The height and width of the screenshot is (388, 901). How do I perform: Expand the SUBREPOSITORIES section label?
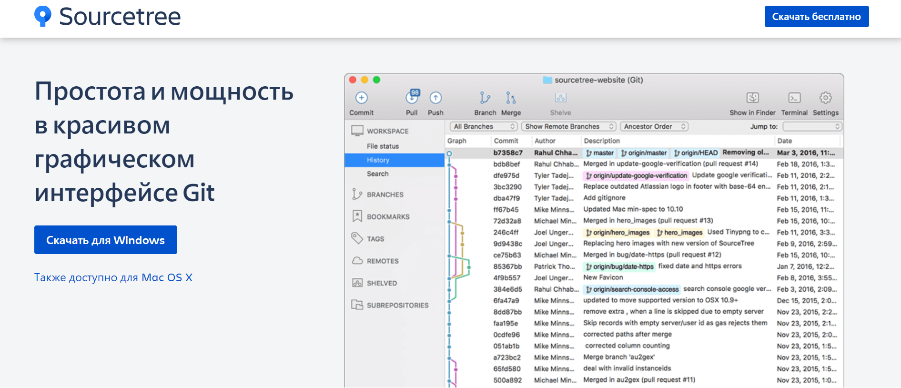click(x=398, y=306)
